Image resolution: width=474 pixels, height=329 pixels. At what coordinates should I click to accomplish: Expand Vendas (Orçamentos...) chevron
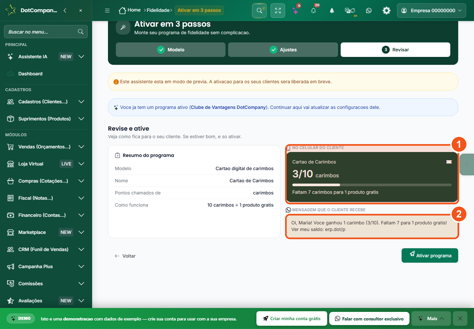point(81,147)
